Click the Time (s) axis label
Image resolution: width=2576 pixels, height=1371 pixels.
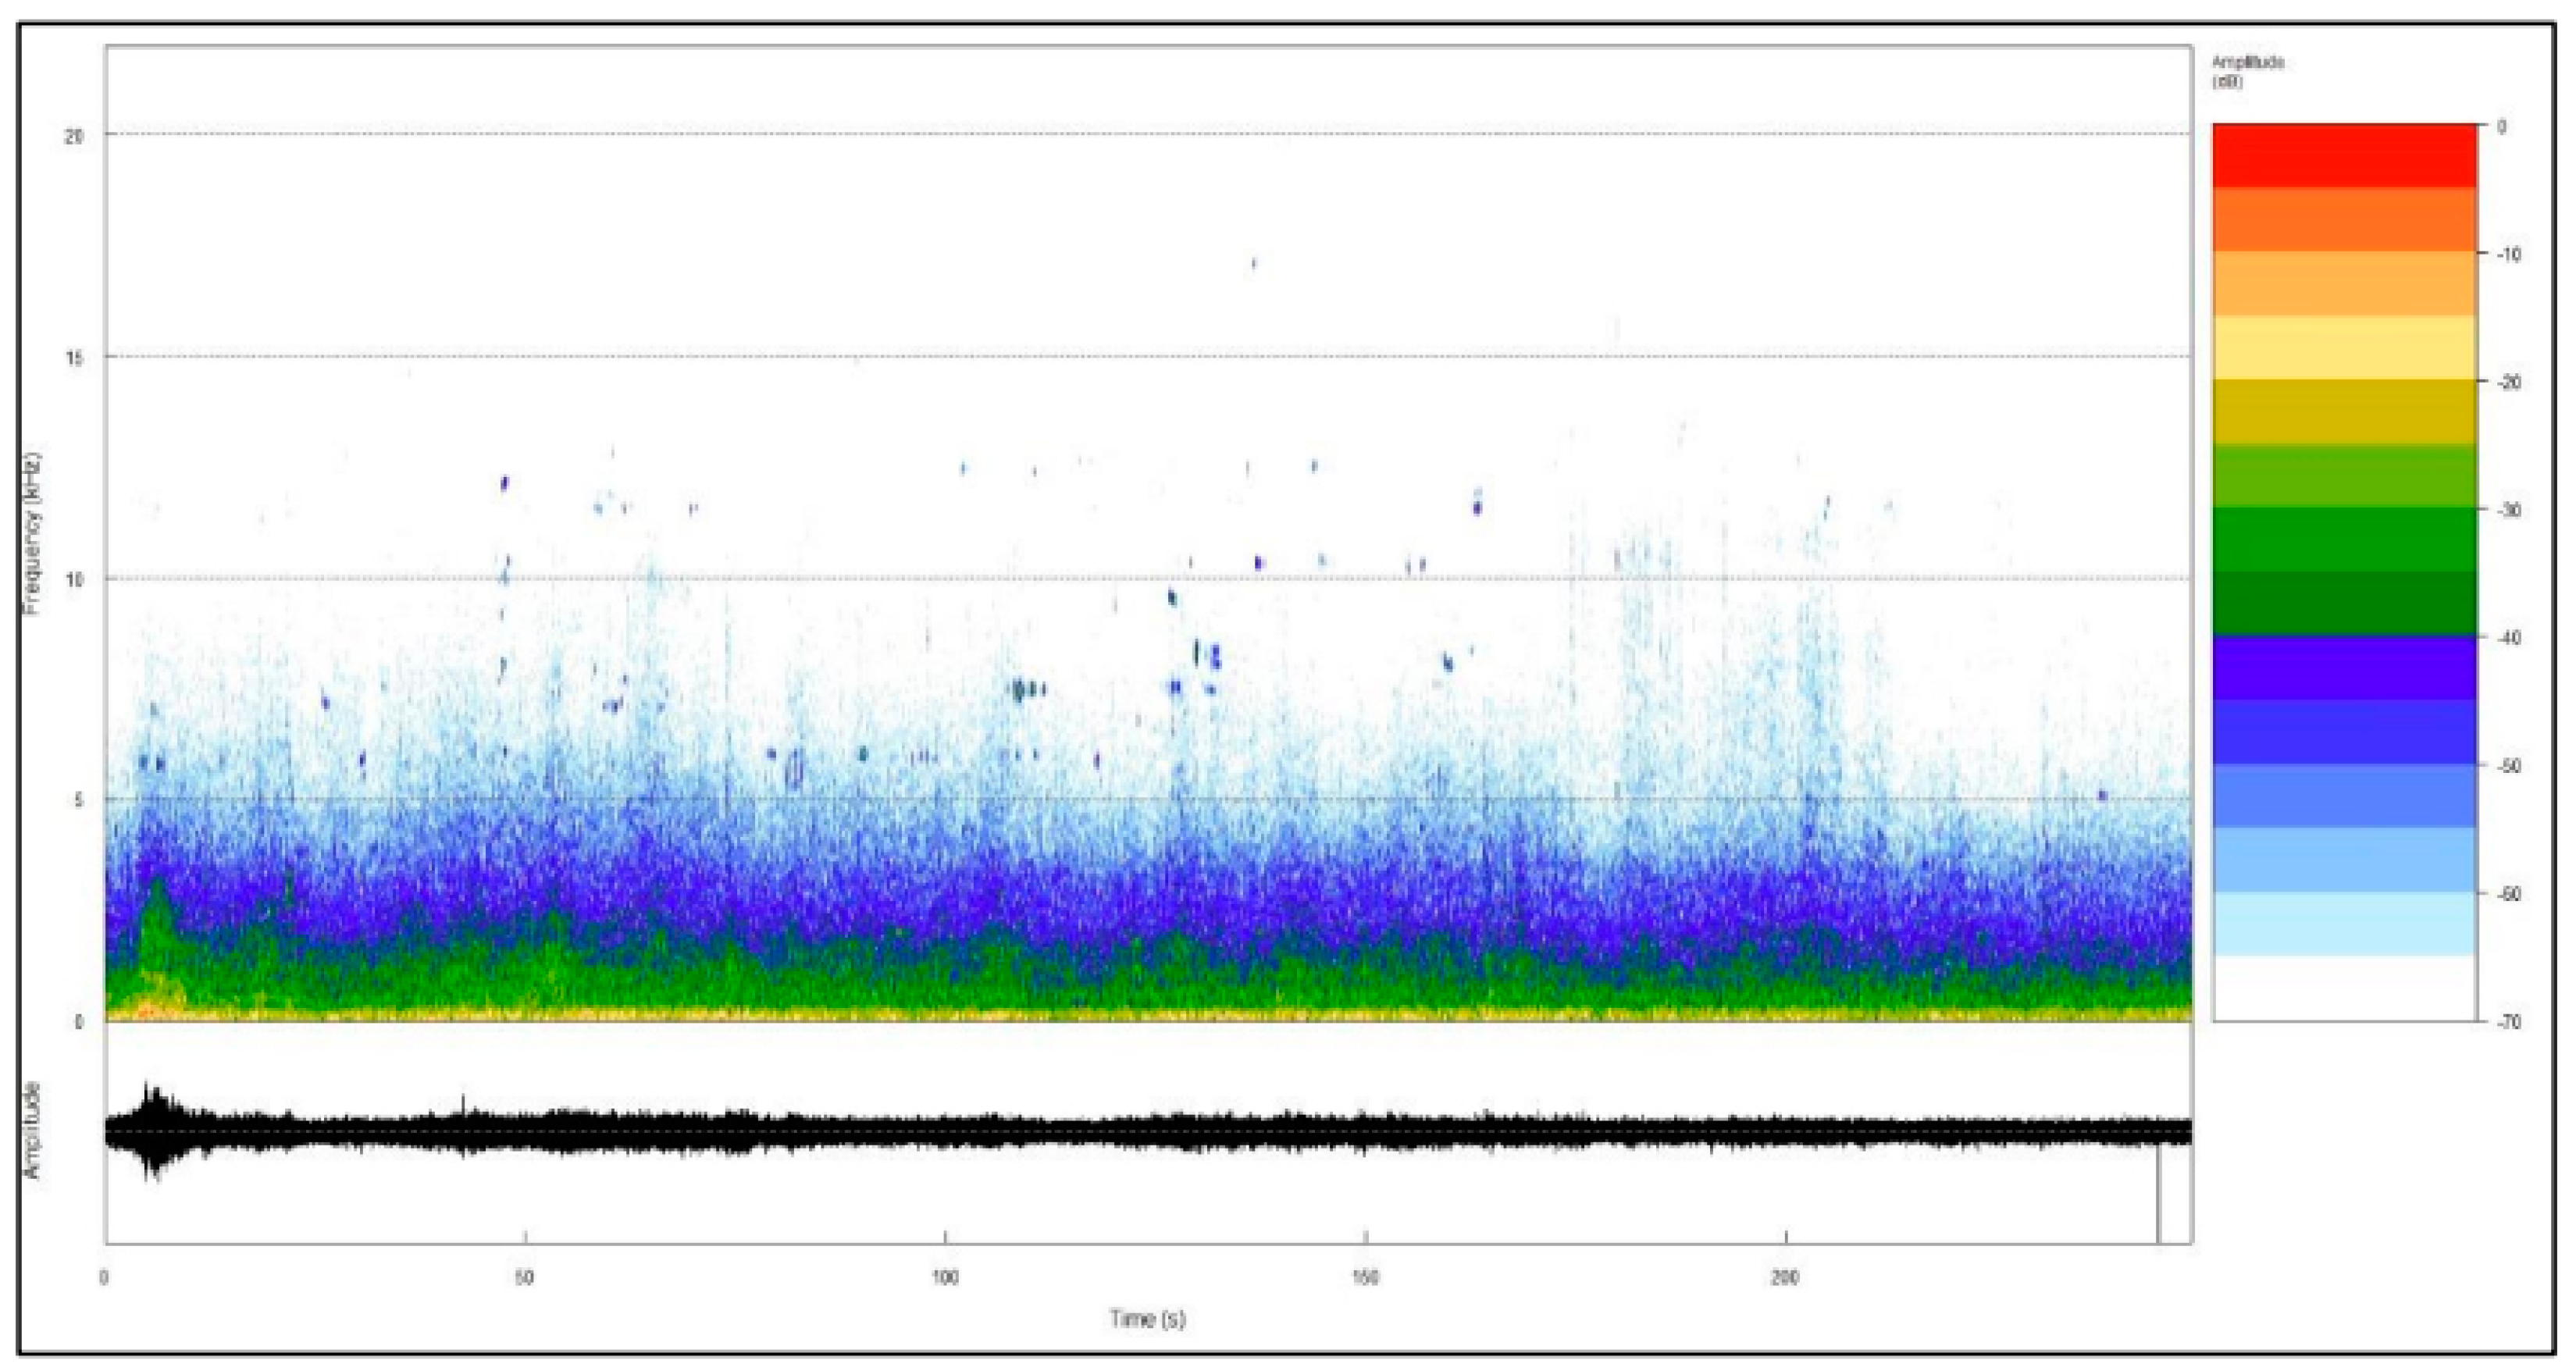coord(1147,1319)
